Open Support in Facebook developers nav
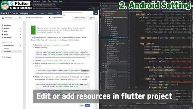This screenshot has width=193, height=109. click(50, 13)
